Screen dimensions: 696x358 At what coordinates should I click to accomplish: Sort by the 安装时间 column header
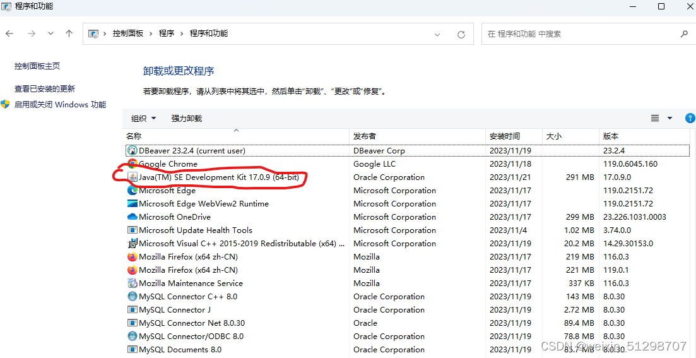coord(514,136)
